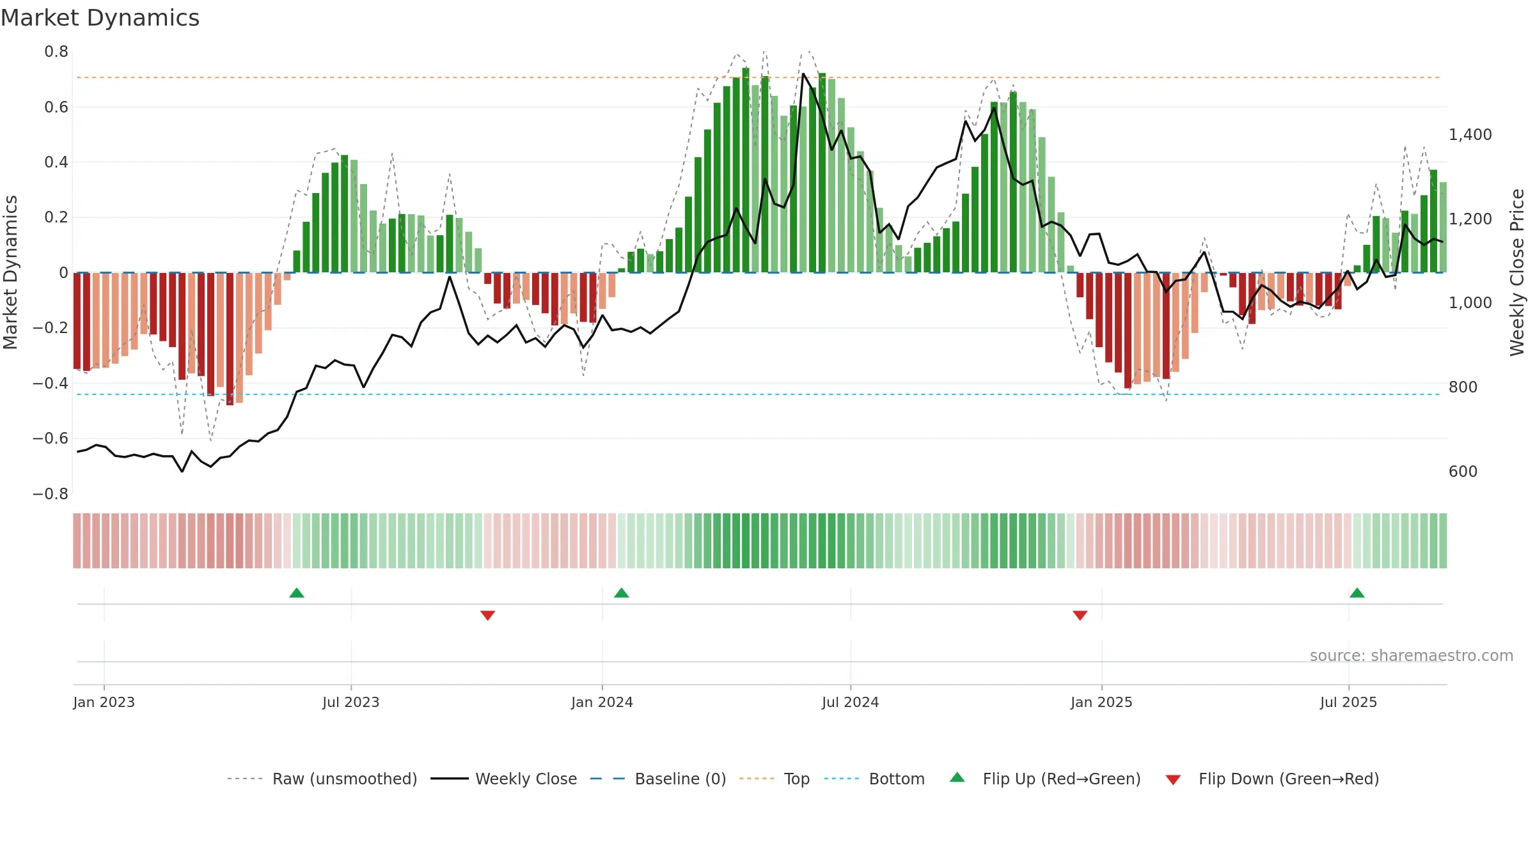Viewport: 1535px width, 863px height.
Task: Click the source: sharemaestro.com text
Action: [1412, 655]
